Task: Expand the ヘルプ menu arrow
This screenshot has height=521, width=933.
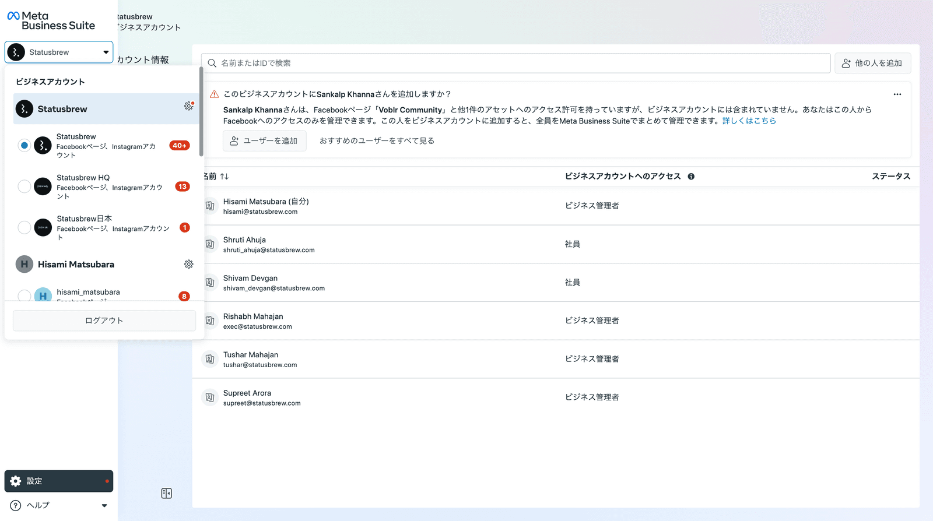Action: (104, 506)
